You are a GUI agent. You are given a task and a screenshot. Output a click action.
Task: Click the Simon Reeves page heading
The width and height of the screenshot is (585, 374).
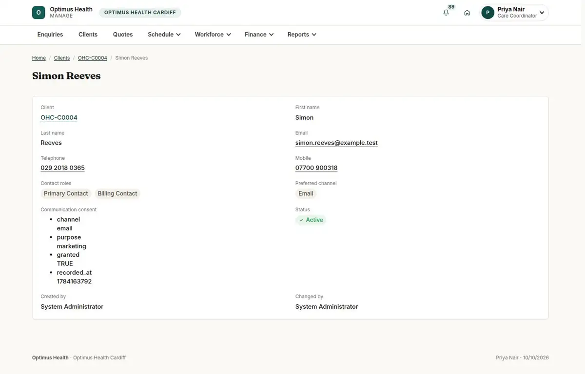[x=66, y=76]
